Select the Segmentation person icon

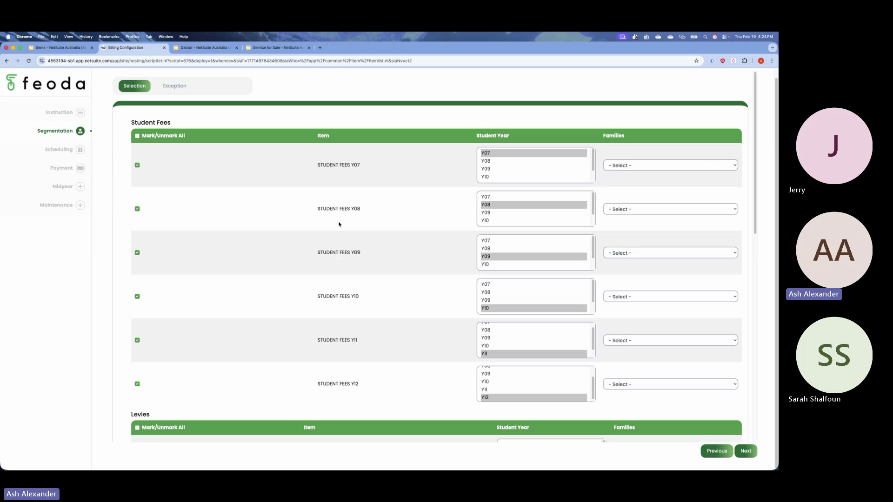[x=80, y=131]
